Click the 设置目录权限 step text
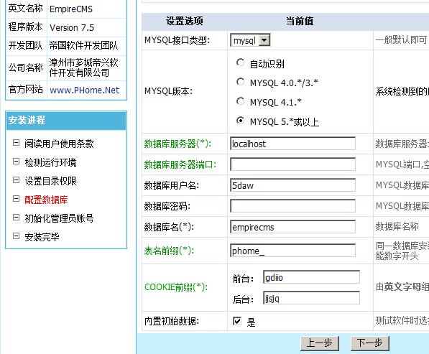This screenshot has height=354, width=429. tap(50, 181)
